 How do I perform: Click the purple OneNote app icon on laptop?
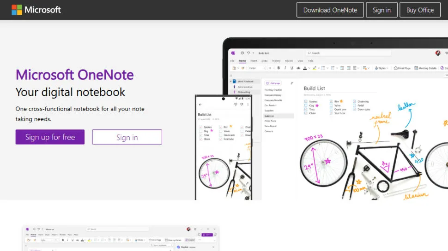pyautogui.click(x=233, y=53)
